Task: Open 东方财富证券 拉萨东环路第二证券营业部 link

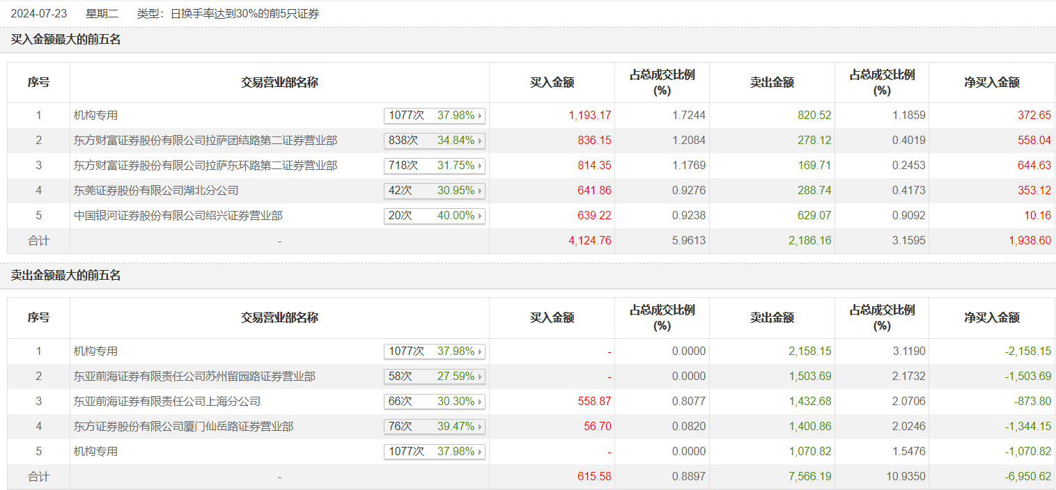Action: coord(205,166)
